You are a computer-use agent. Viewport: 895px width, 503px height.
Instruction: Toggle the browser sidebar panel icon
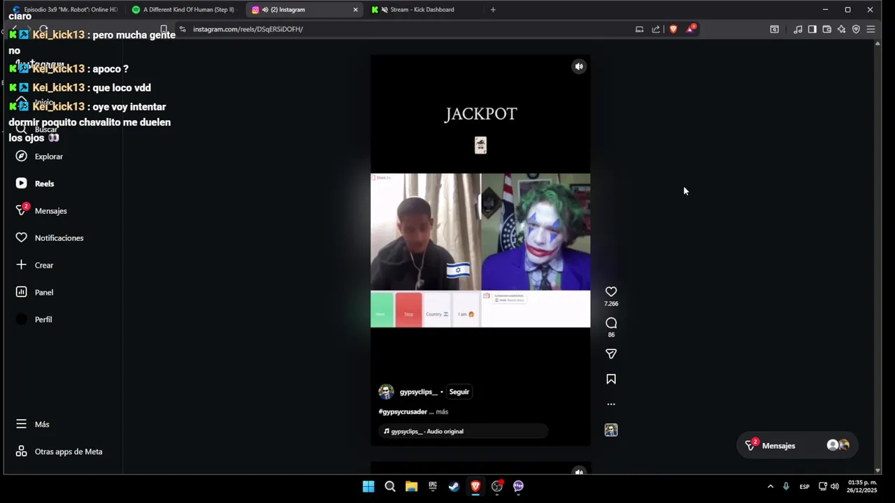pos(812,29)
